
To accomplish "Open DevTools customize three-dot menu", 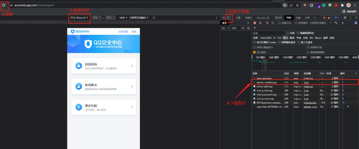I will point(351,17).
